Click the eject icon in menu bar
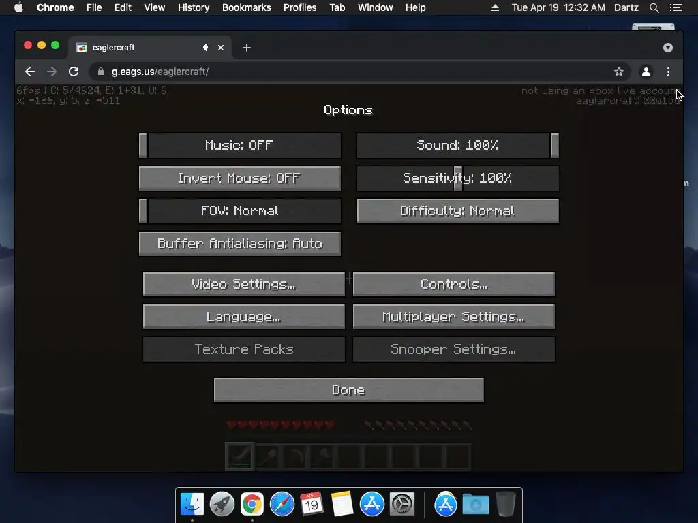Screen dimensions: 698x523 click(x=495, y=7)
